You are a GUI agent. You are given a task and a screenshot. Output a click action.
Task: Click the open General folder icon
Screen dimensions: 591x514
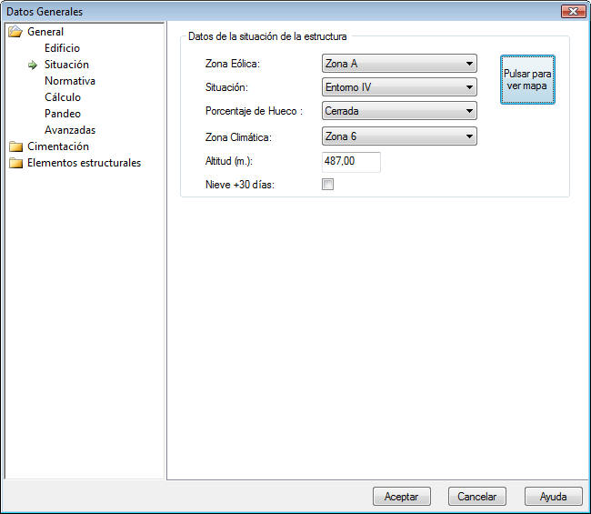coord(15,32)
